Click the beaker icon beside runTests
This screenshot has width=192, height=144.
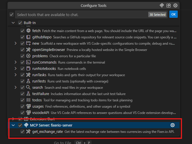pos(28,81)
